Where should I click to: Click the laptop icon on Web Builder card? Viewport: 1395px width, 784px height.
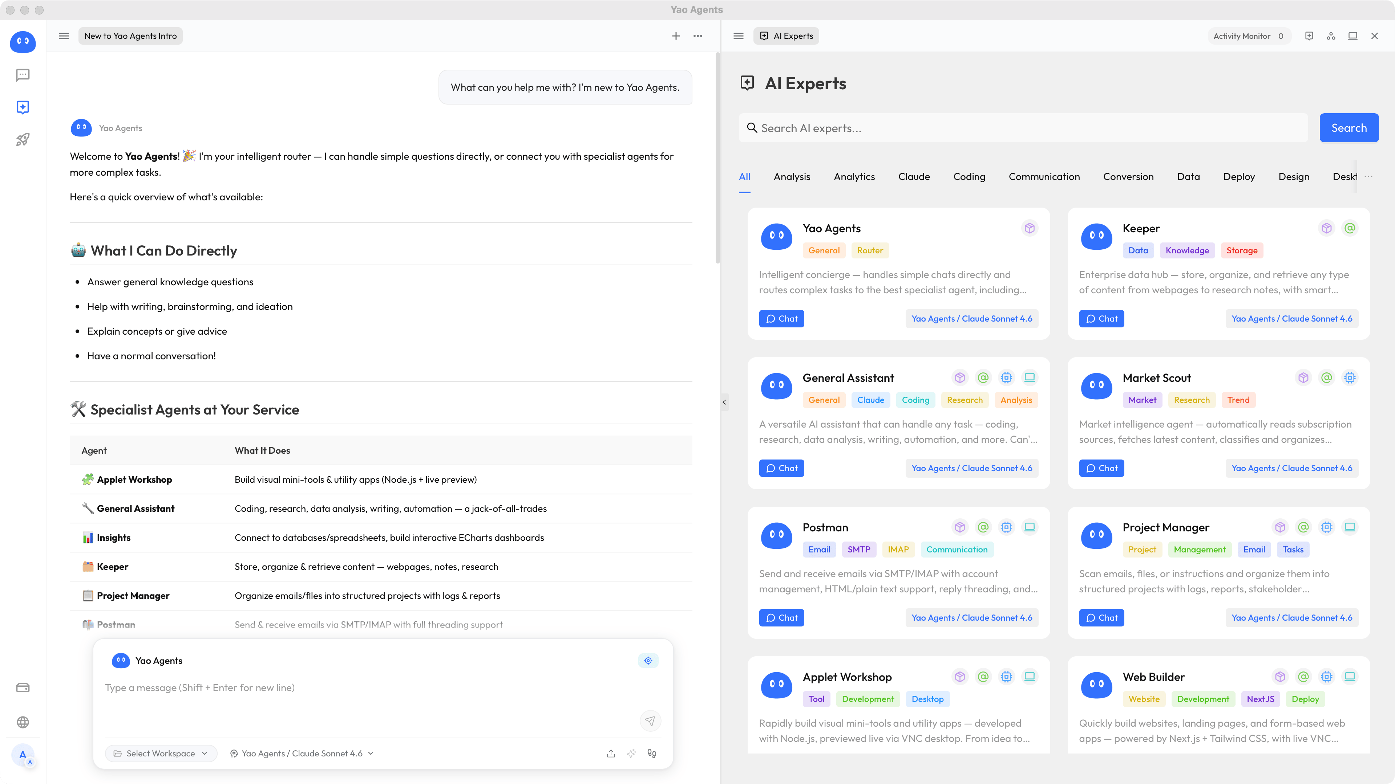1350,676
